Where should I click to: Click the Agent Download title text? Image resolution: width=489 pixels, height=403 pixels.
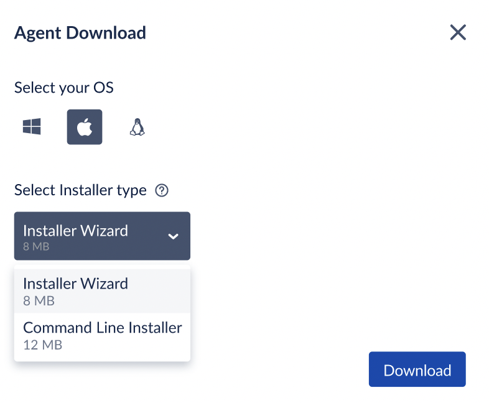tap(80, 33)
